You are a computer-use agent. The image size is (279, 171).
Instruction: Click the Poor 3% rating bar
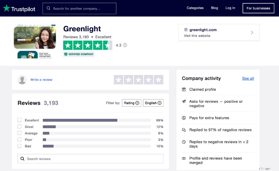click(x=97, y=140)
